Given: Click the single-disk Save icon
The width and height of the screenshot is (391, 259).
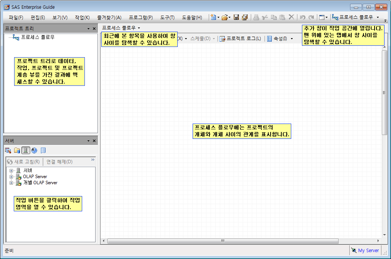Looking at the screenshot, I should point(236,17).
